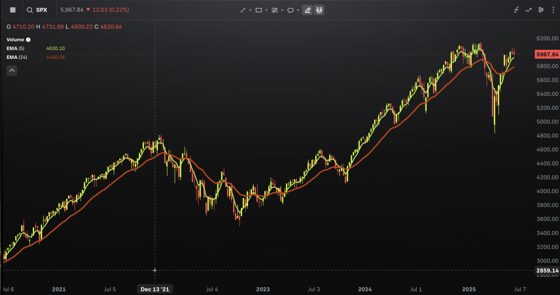Click the 6200.00 price axis label
The width and height of the screenshot is (560, 295).
pyautogui.click(x=547, y=38)
